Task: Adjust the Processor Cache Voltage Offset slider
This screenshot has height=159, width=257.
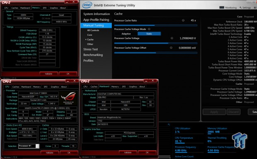Action: pyautogui.click(x=156, y=53)
